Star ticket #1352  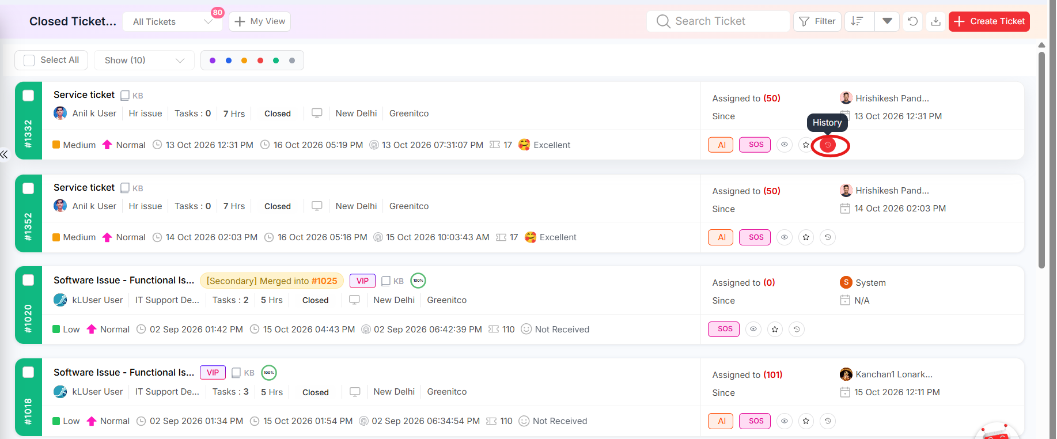(x=806, y=237)
